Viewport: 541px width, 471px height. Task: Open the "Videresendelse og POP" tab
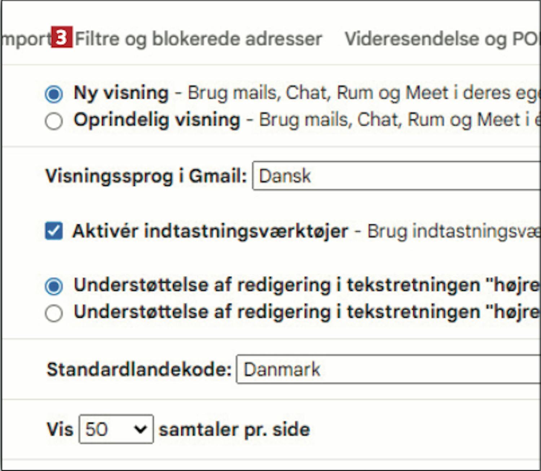442,39
